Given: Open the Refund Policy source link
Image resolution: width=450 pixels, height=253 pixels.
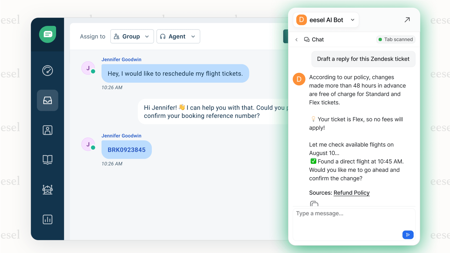Looking at the screenshot, I should coord(351,193).
